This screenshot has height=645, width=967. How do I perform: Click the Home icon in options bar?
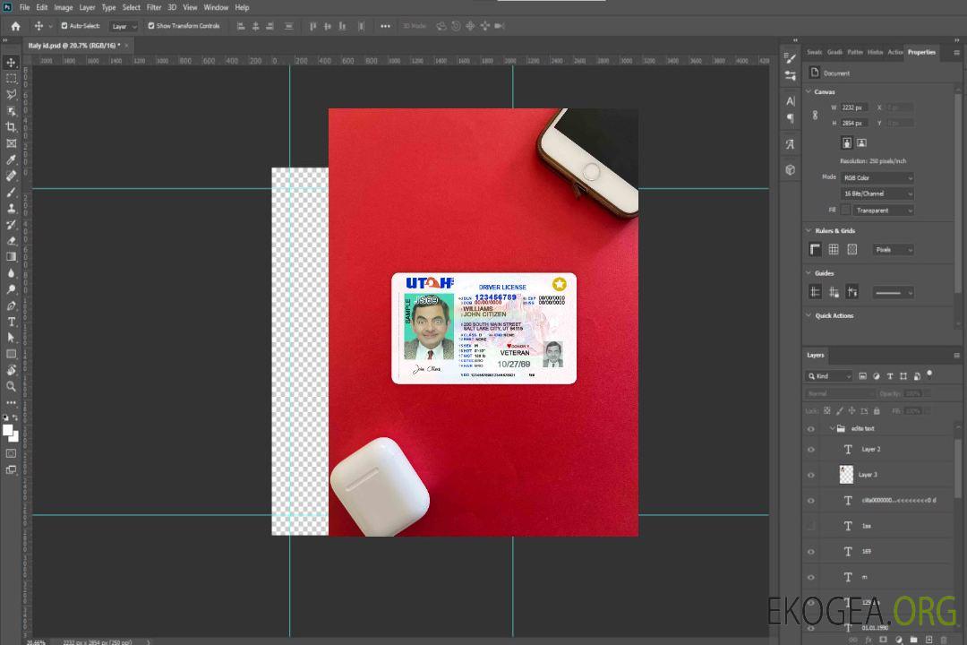point(15,26)
